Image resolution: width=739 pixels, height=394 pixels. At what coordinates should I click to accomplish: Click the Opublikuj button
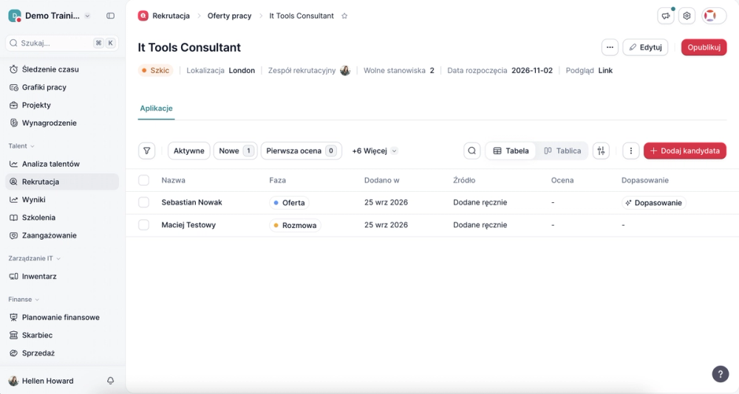pos(704,47)
